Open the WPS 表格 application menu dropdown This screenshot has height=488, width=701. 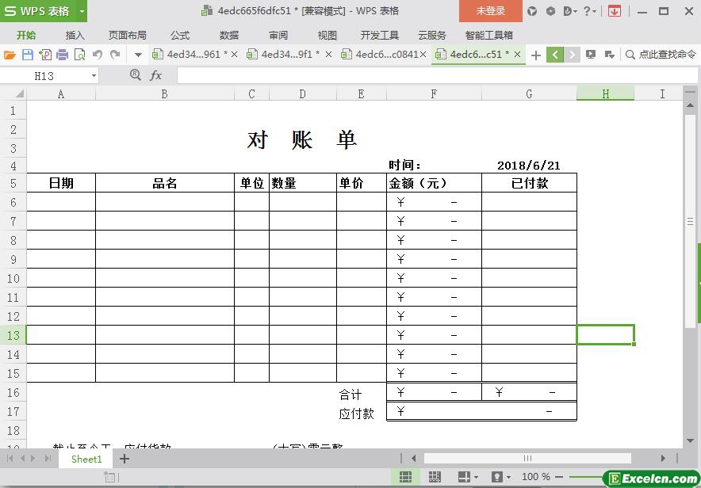tap(82, 11)
